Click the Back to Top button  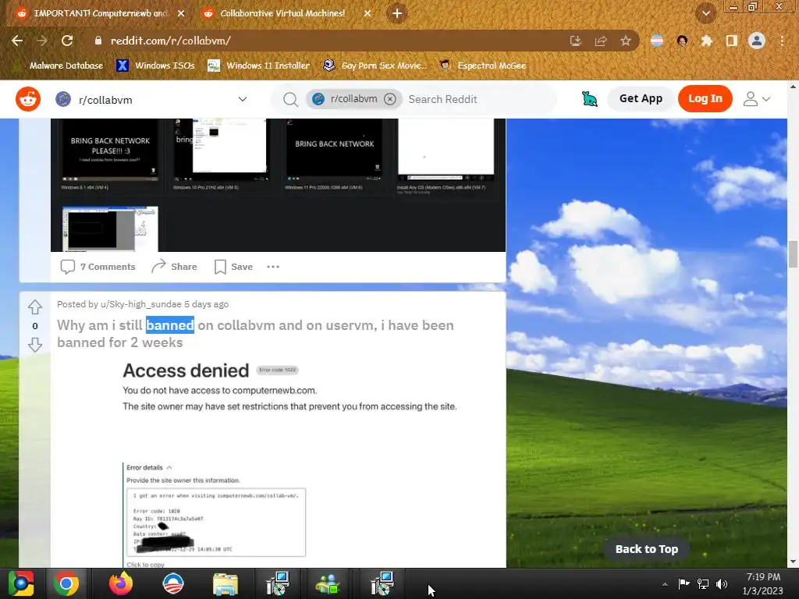click(646, 549)
